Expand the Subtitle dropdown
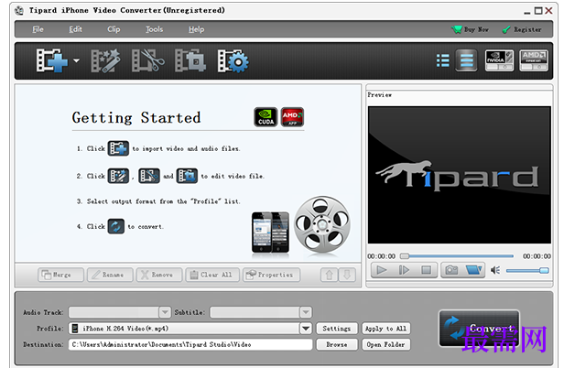564x368 pixels. (x=306, y=312)
